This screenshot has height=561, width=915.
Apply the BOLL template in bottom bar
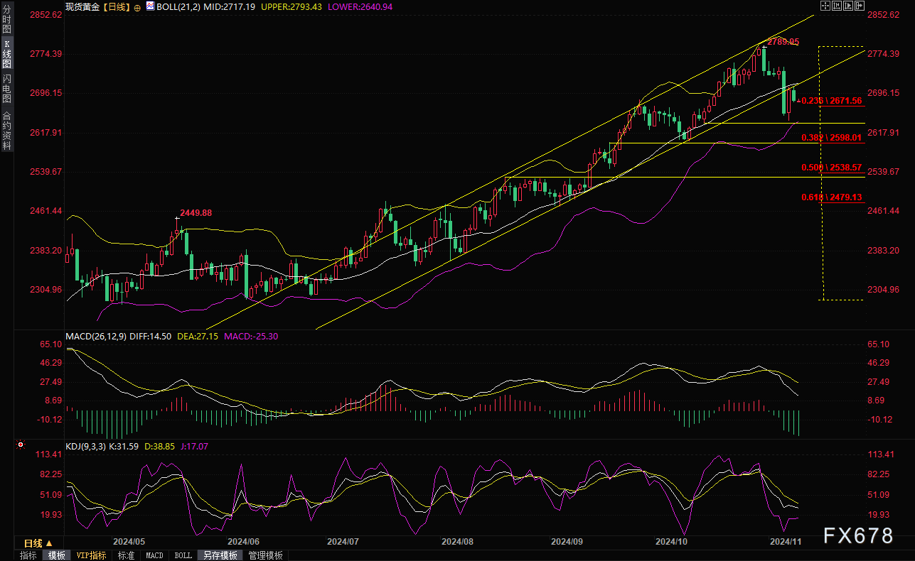(x=183, y=555)
